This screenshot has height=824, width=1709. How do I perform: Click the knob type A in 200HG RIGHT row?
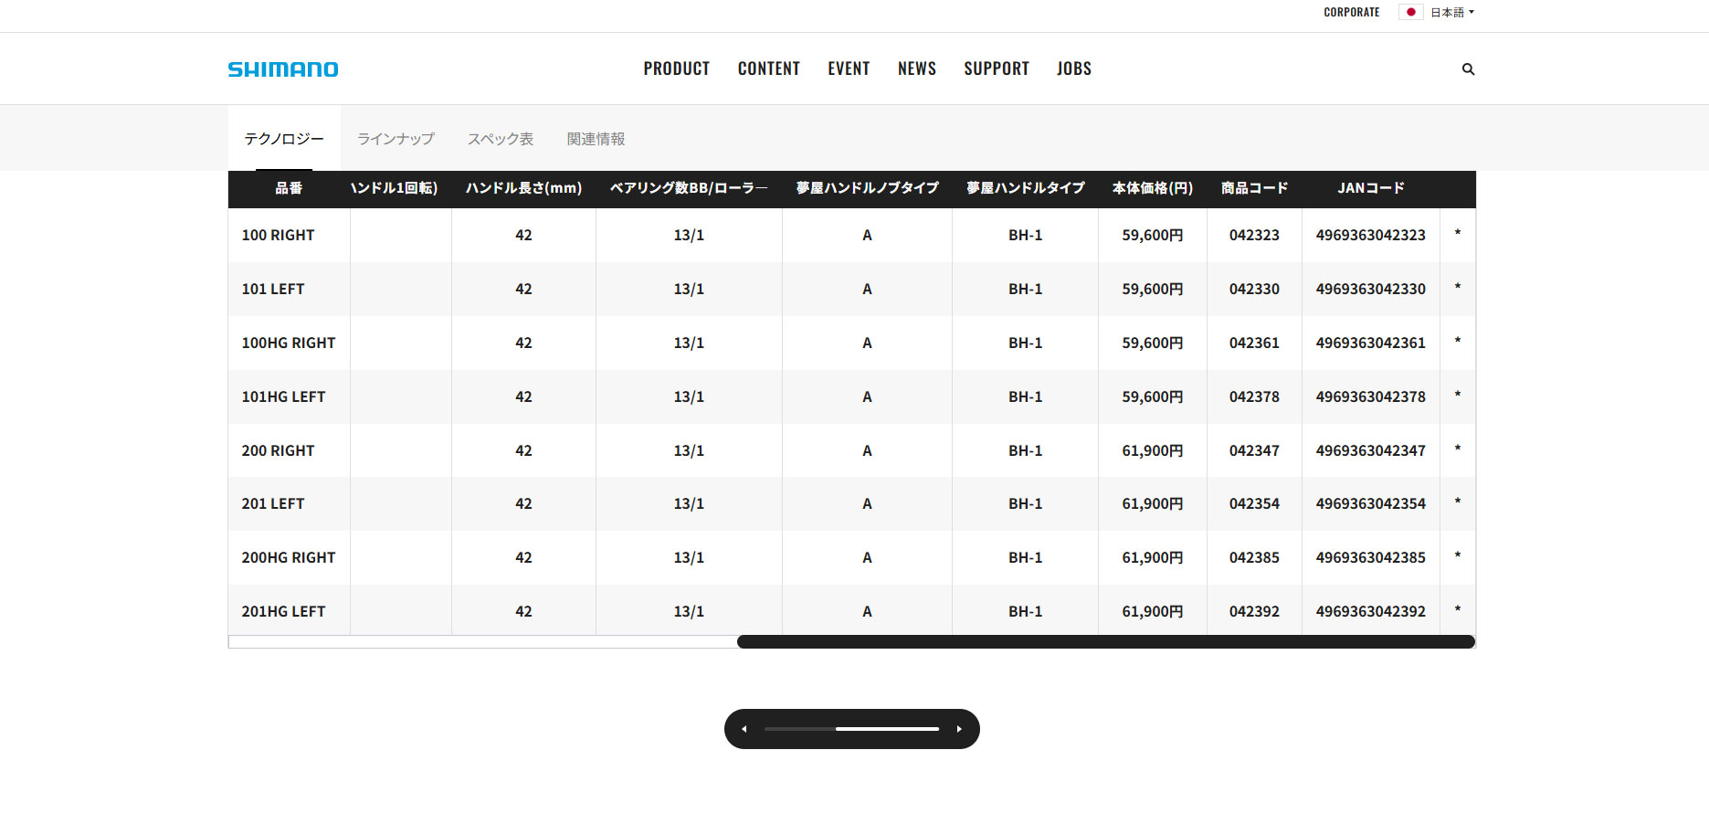(867, 558)
